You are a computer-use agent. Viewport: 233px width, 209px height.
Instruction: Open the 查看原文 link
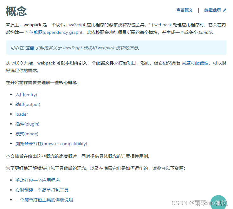184,10
